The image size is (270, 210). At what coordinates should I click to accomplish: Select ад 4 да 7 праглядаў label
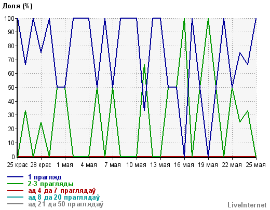(62, 190)
